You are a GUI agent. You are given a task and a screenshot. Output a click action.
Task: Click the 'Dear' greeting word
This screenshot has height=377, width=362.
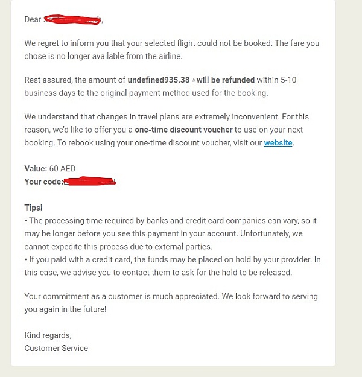(x=33, y=19)
